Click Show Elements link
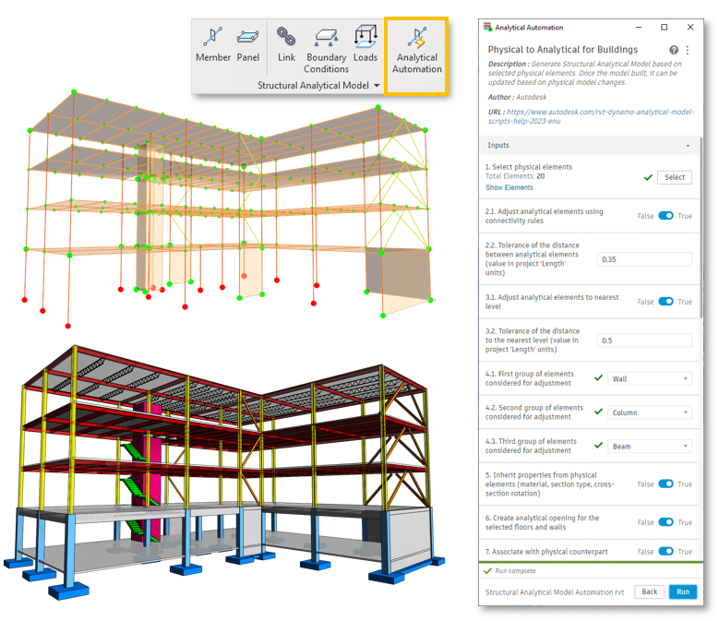719x621 pixels. point(509,187)
